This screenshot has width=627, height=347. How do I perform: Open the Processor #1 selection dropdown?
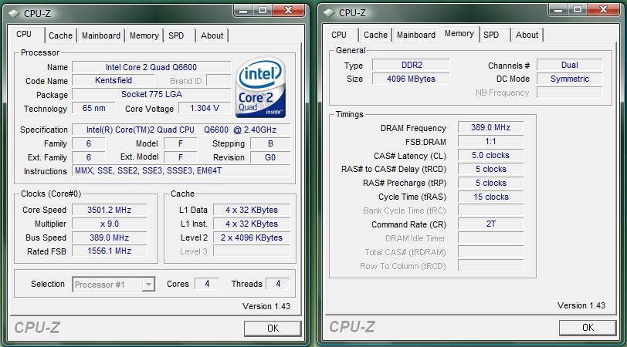(114, 285)
